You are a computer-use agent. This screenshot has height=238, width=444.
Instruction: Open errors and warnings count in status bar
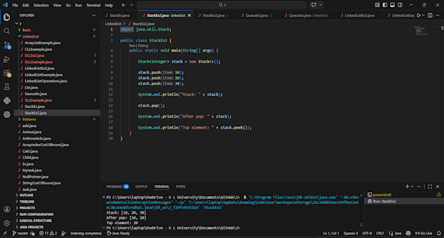pos(48,233)
